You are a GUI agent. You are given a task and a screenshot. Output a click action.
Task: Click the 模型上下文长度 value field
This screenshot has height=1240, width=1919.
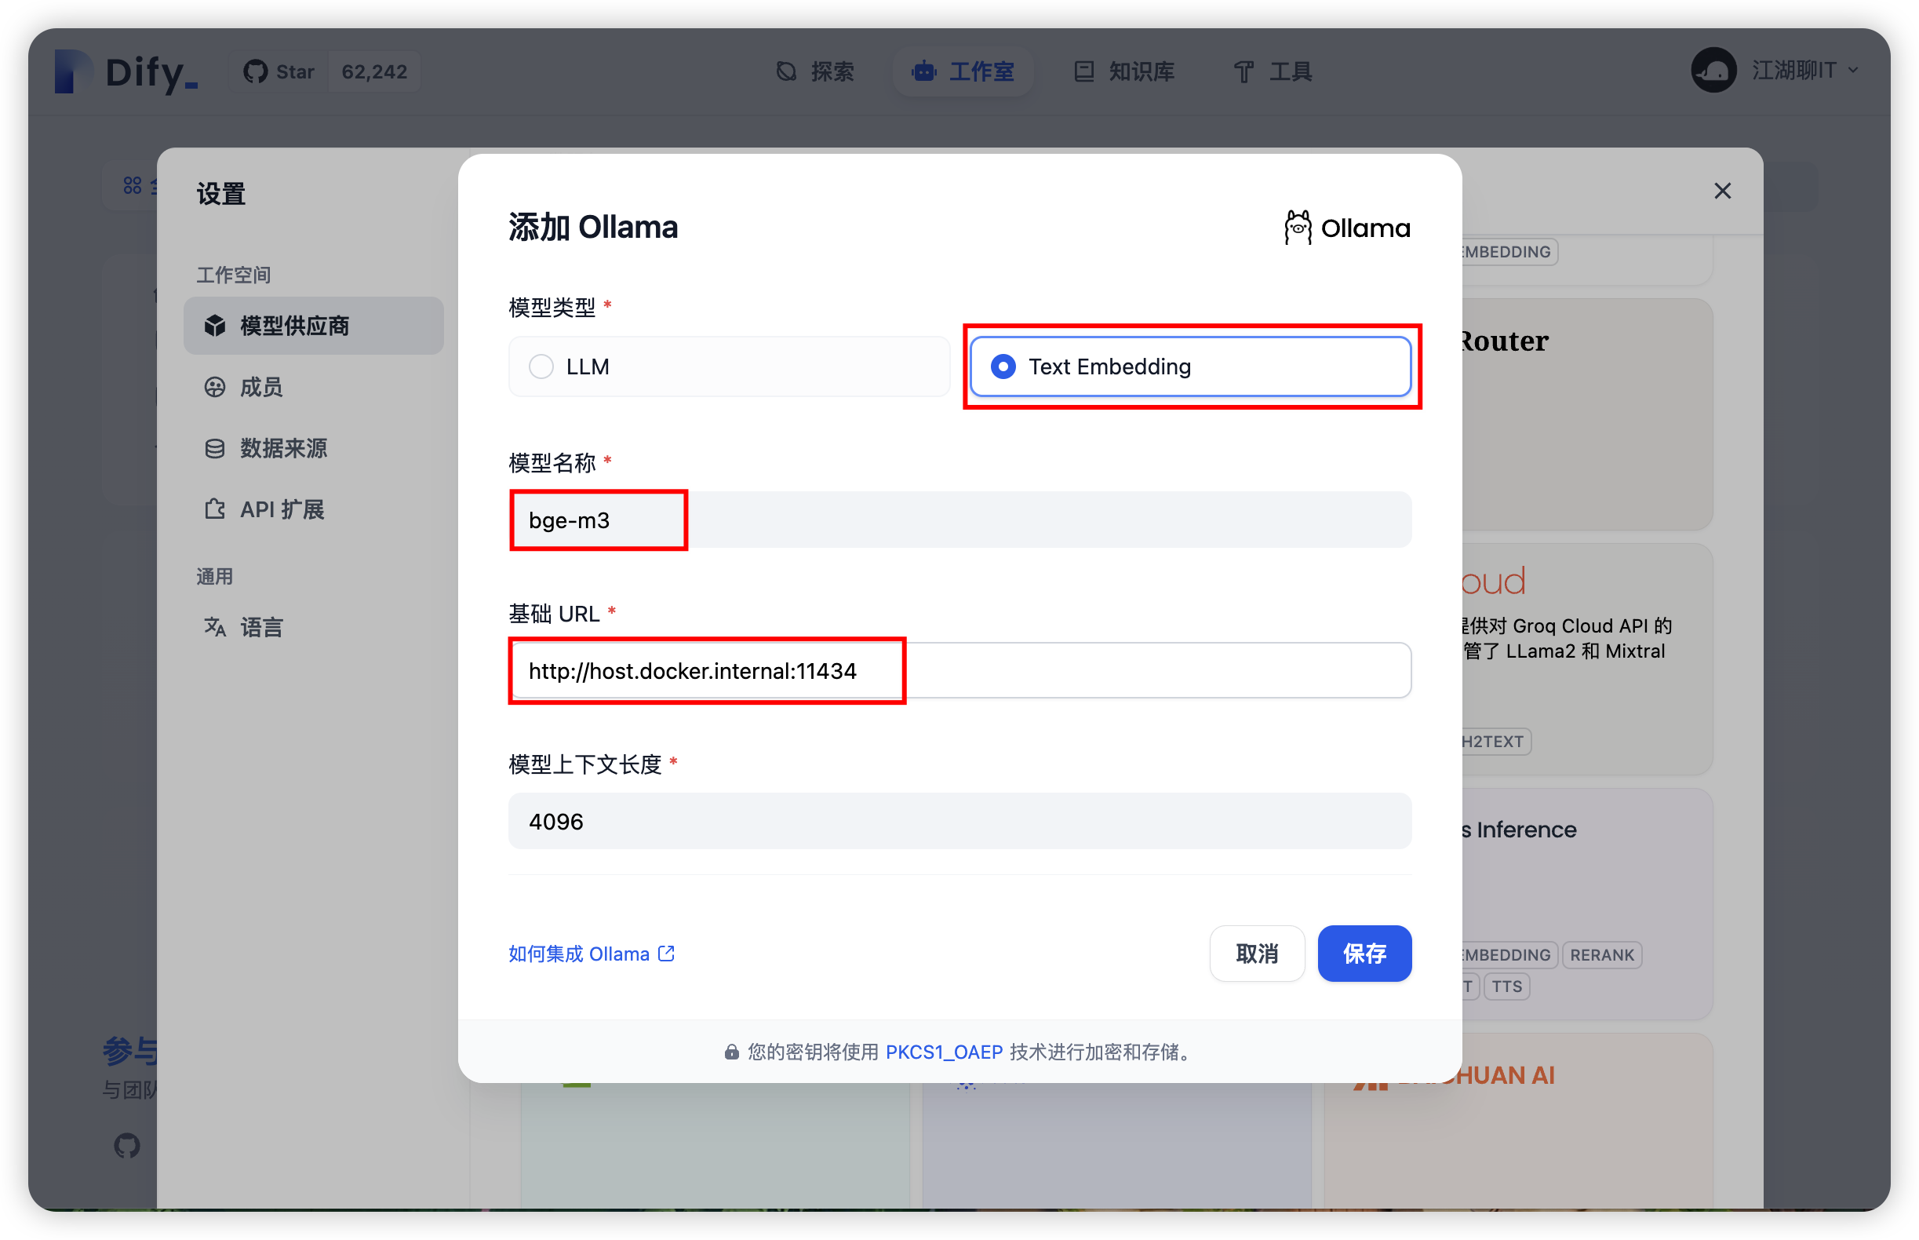tap(958, 820)
